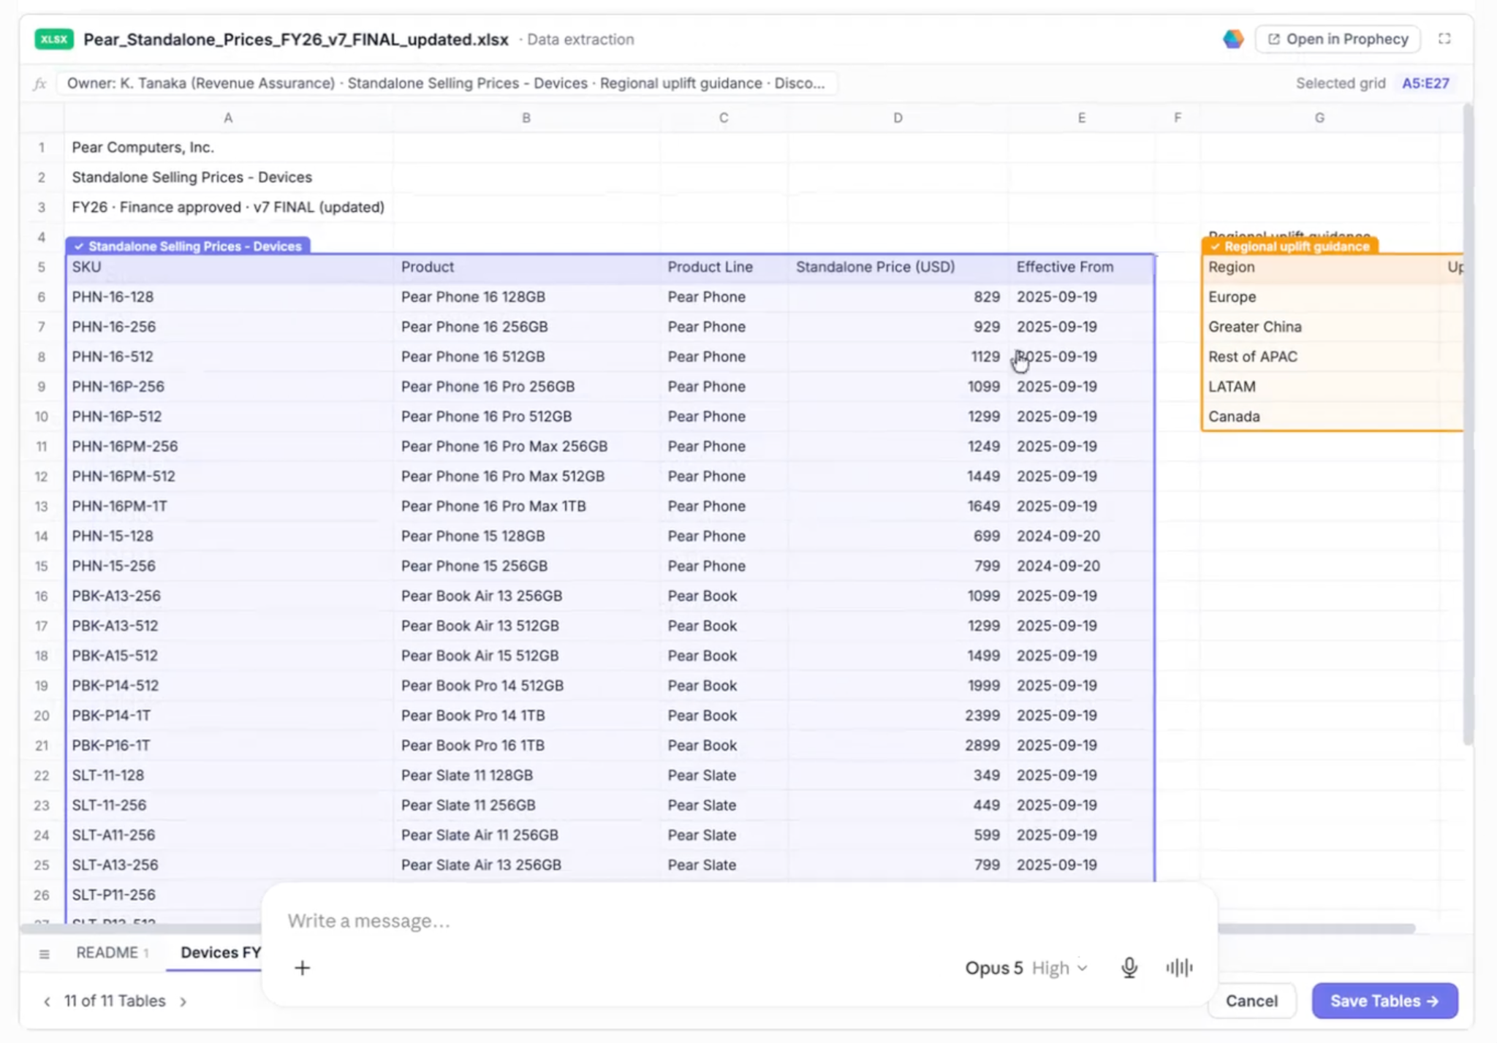The width and height of the screenshot is (1497, 1043).
Task: Select the Greater China region cell
Action: 1322,327
